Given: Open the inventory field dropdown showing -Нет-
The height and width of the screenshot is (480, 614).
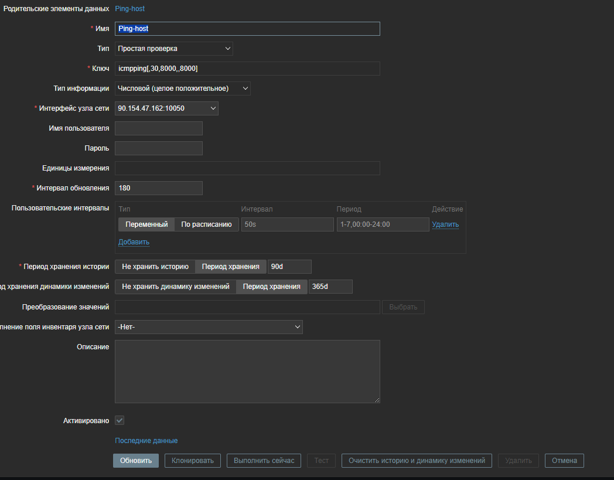Looking at the screenshot, I should click(x=209, y=326).
